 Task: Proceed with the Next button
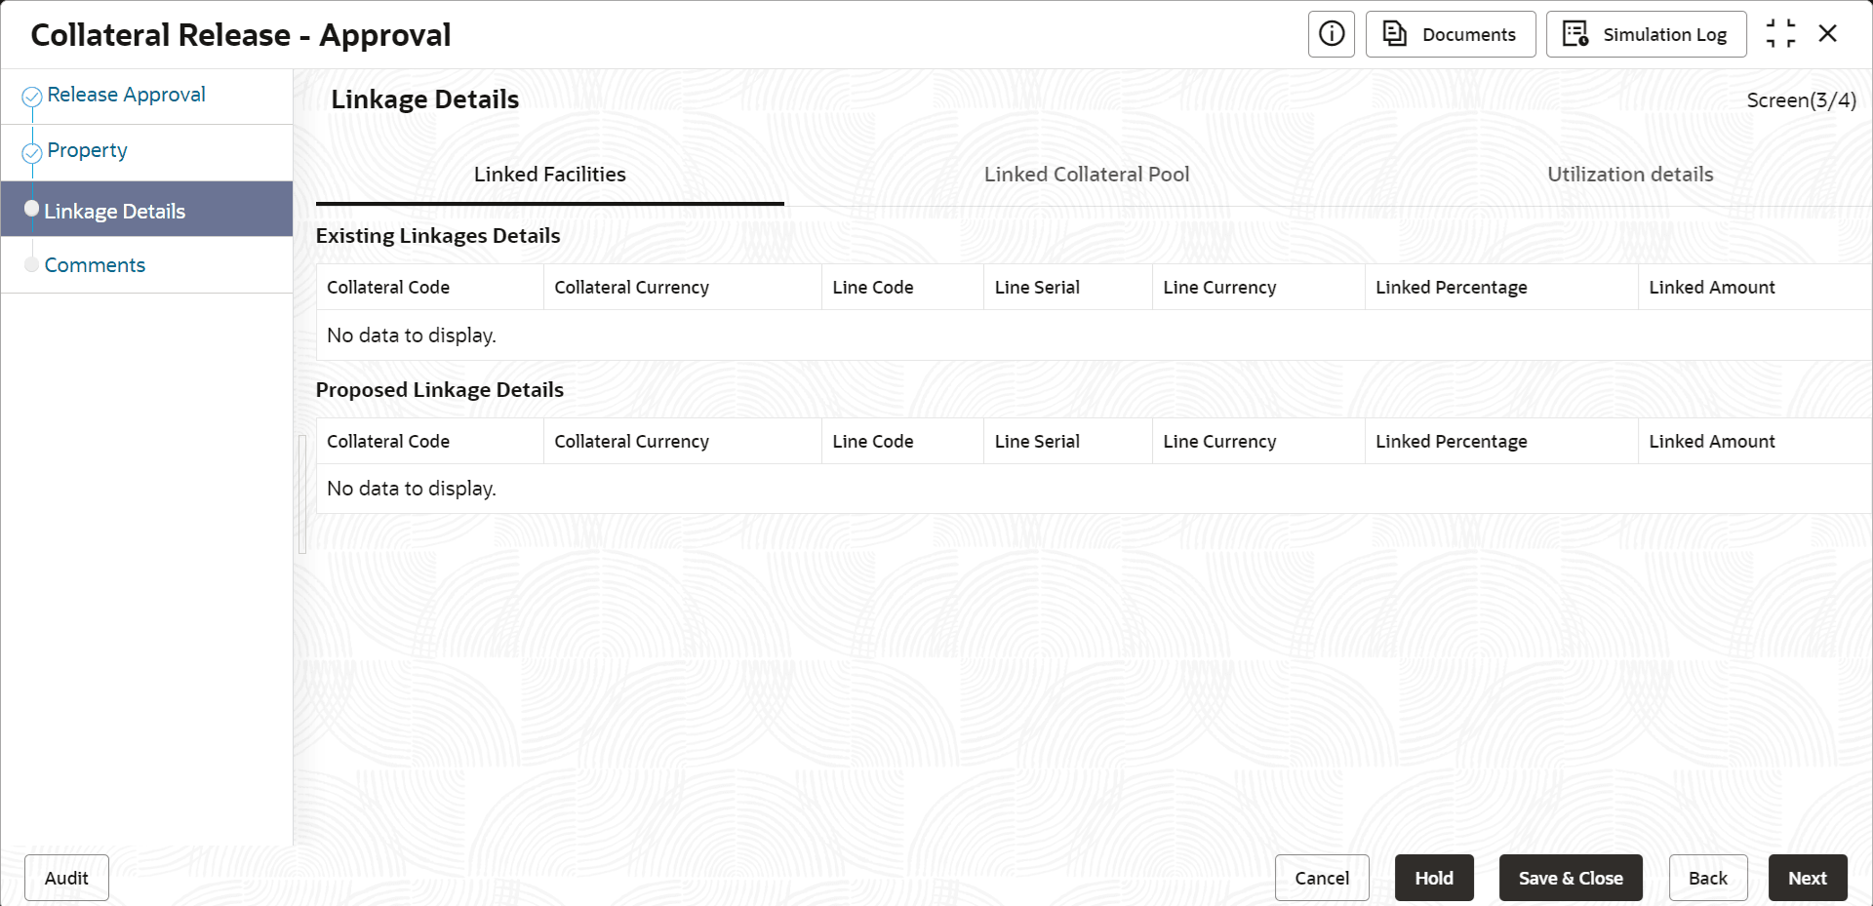[1807, 878]
